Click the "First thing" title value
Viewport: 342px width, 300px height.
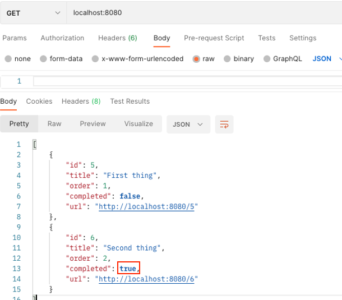coord(130,176)
